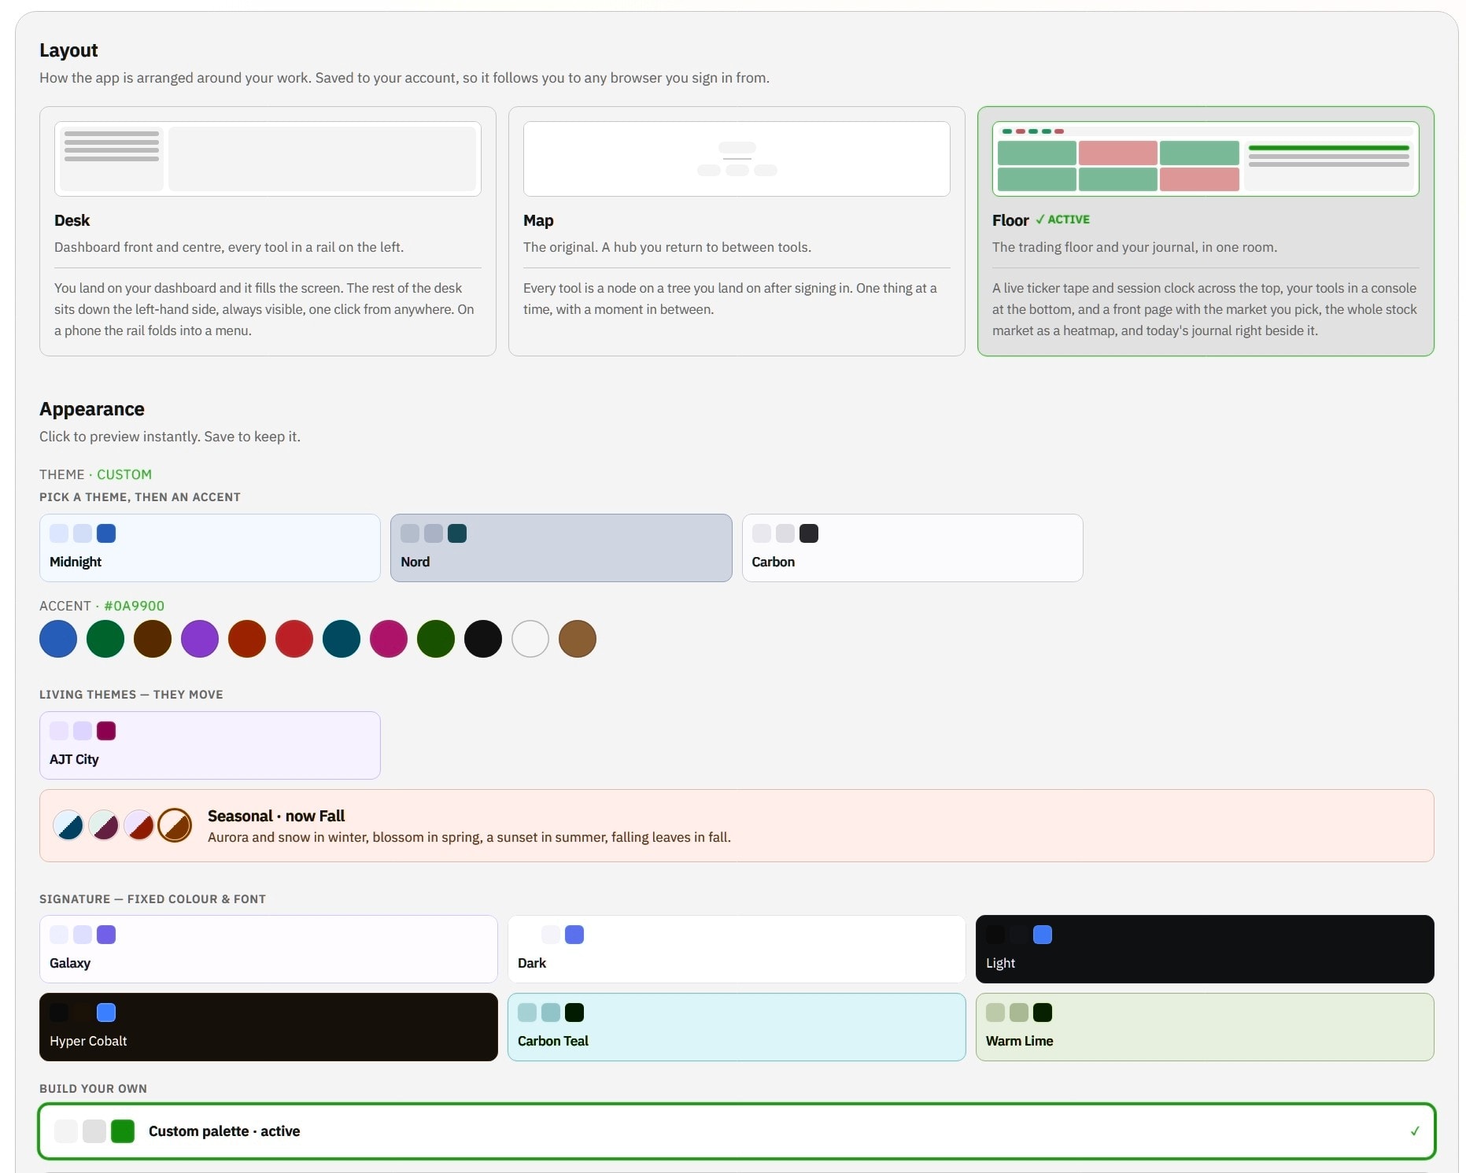The height and width of the screenshot is (1173, 1466).
Task: Click the Floor heatmap preview thumbnail
Action: point(1206,159)
